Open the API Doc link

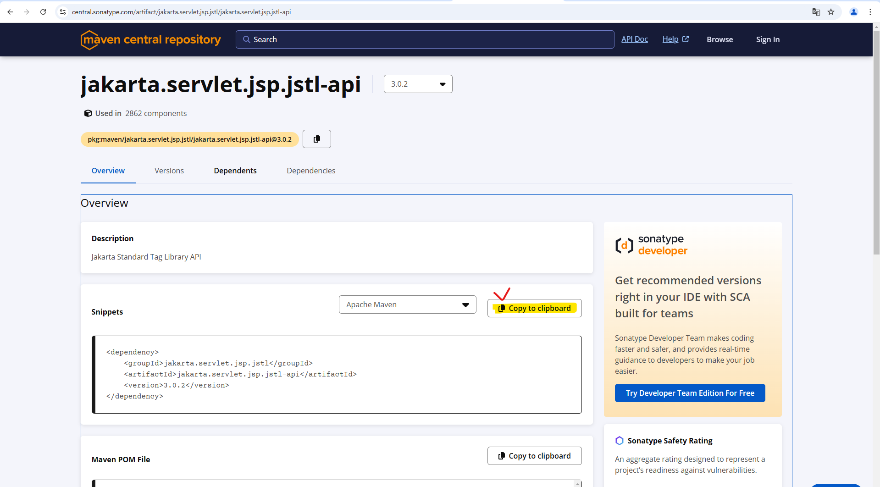635,39
